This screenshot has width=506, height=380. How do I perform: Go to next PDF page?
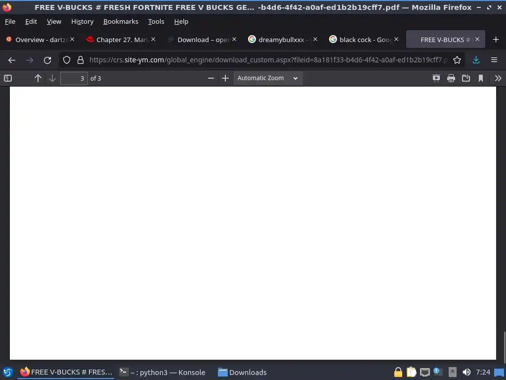pyautogui.click(x=52, y=78)
